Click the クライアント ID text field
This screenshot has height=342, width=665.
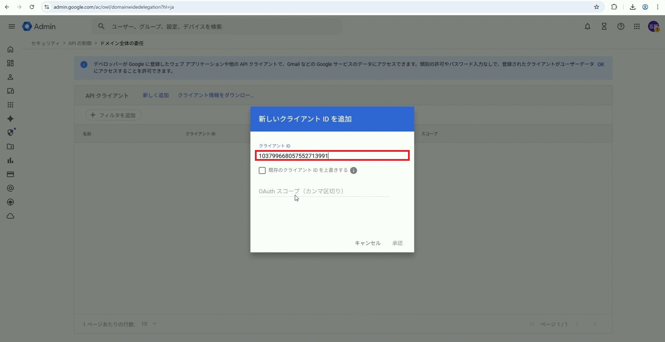pyautogui.click(x=332, y=156)
